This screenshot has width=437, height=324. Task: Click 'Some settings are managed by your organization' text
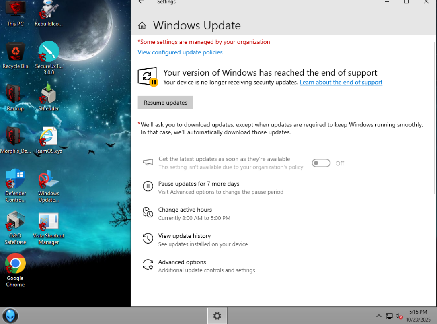click(x=204, y=42)
